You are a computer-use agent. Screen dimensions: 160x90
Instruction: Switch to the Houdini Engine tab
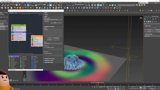pos(147,16)
